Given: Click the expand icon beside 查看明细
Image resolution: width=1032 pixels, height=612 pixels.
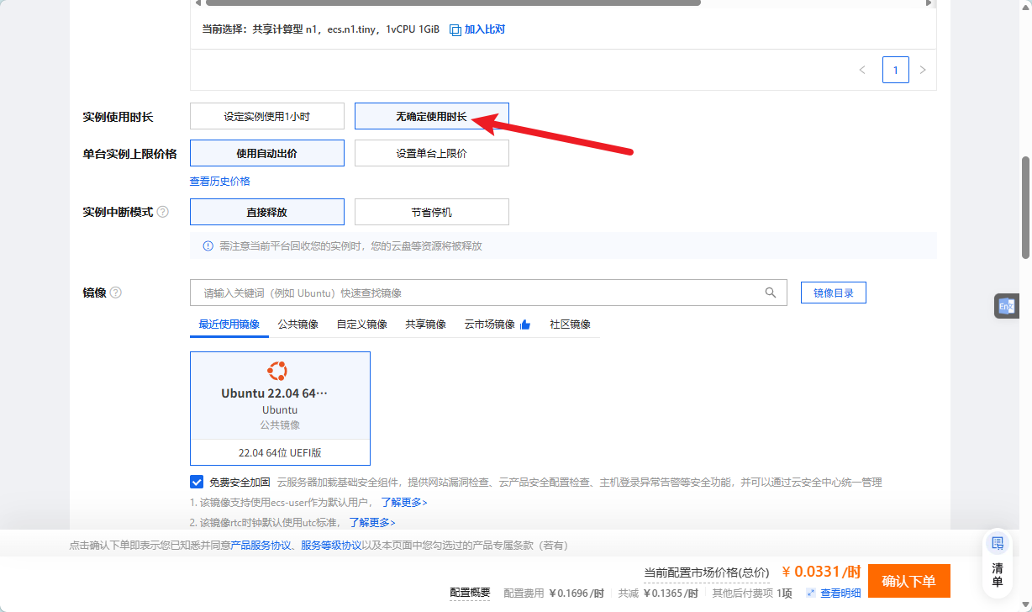Looking at the screenshot, I should point(811,593).
